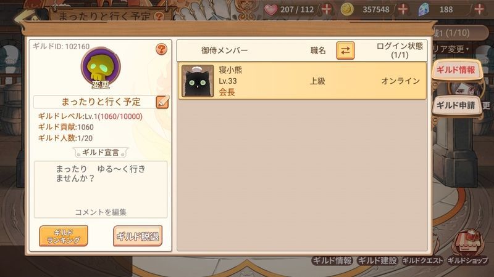Expand the area change dropdown
Viewport: 494px width, 277px height.
point(451,49)
